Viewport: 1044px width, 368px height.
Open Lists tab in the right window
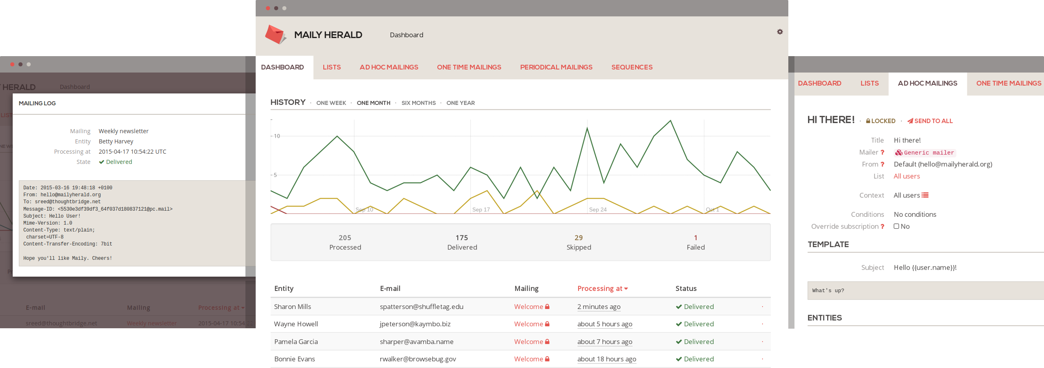869,84
